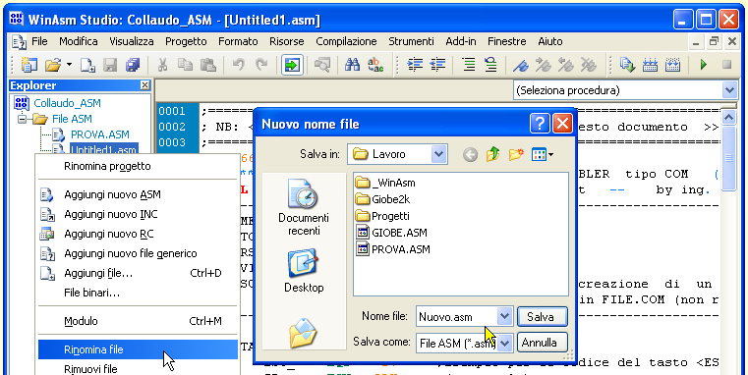The height and width of the screenshot is (375, 748).
Task: Open the Add-in menu
Action: tap(461, 41)
